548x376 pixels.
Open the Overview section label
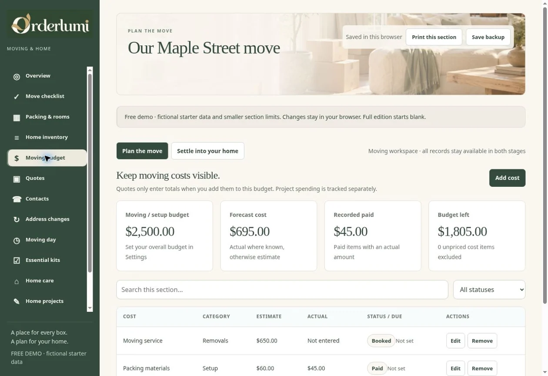point(38,76)
